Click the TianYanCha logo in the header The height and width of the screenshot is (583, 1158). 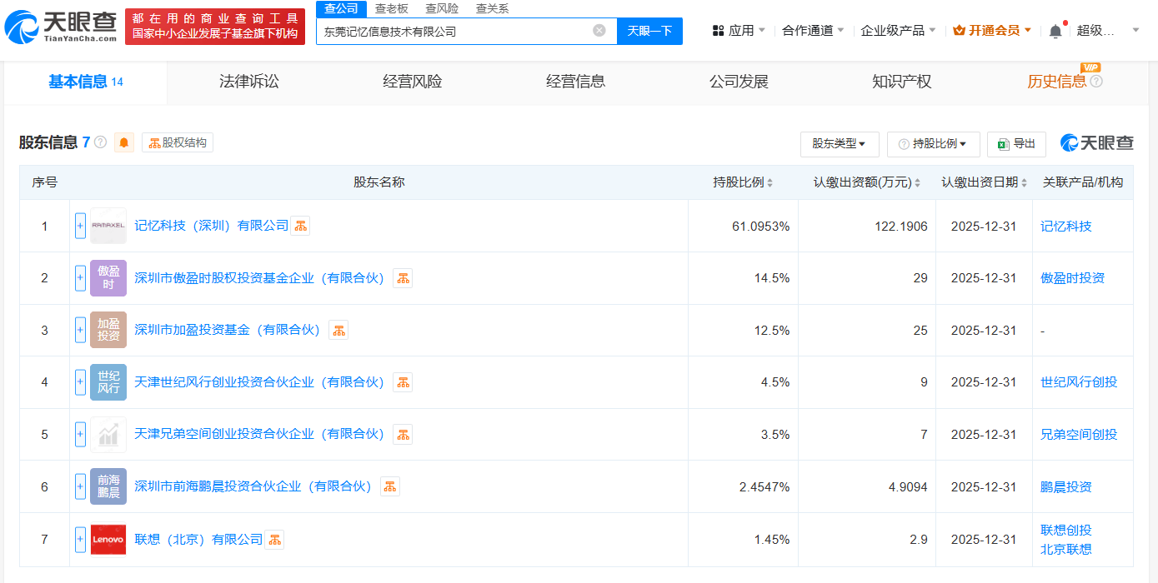tap(61, 27)
